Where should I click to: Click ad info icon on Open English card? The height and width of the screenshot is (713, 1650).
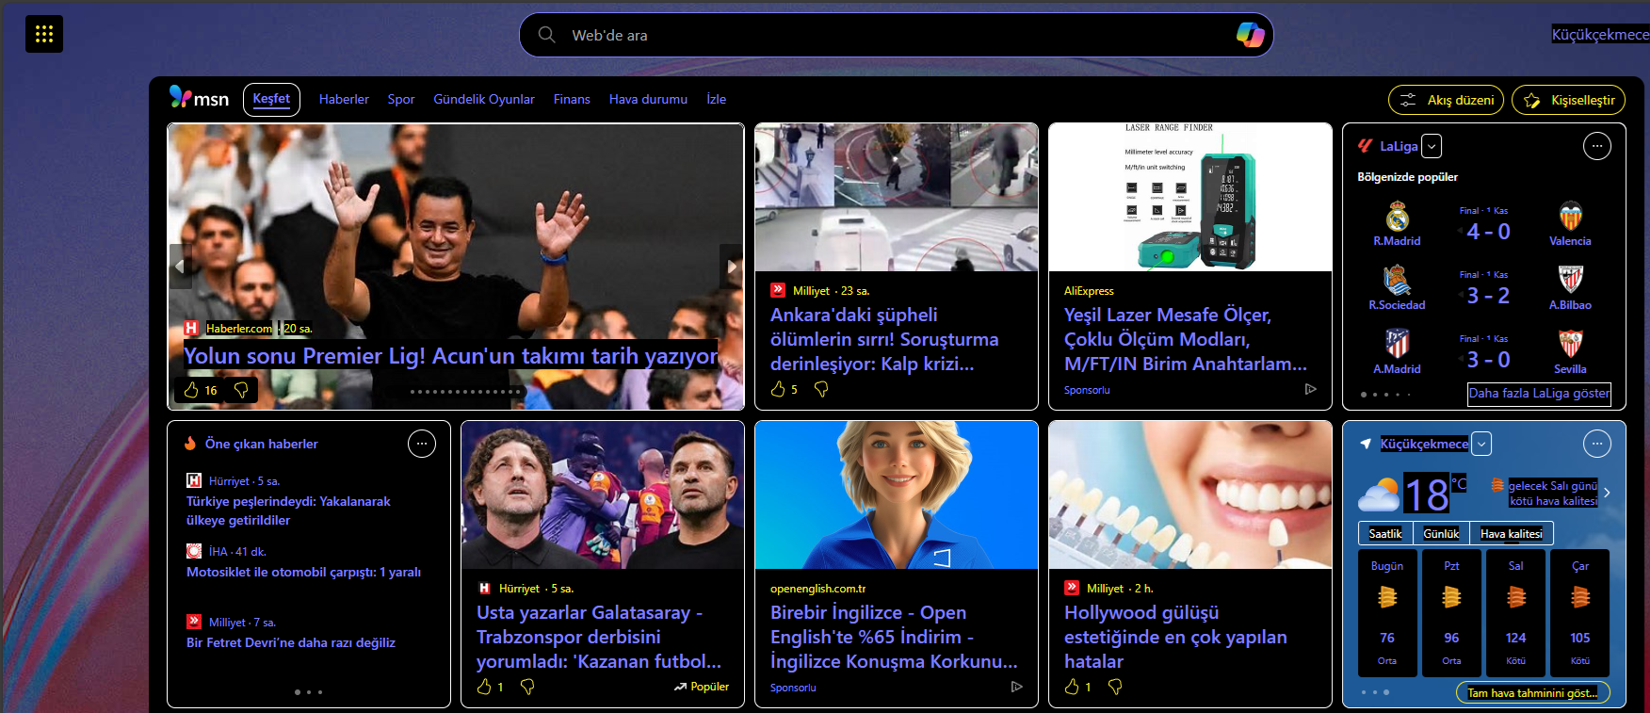click(1016, 687)
